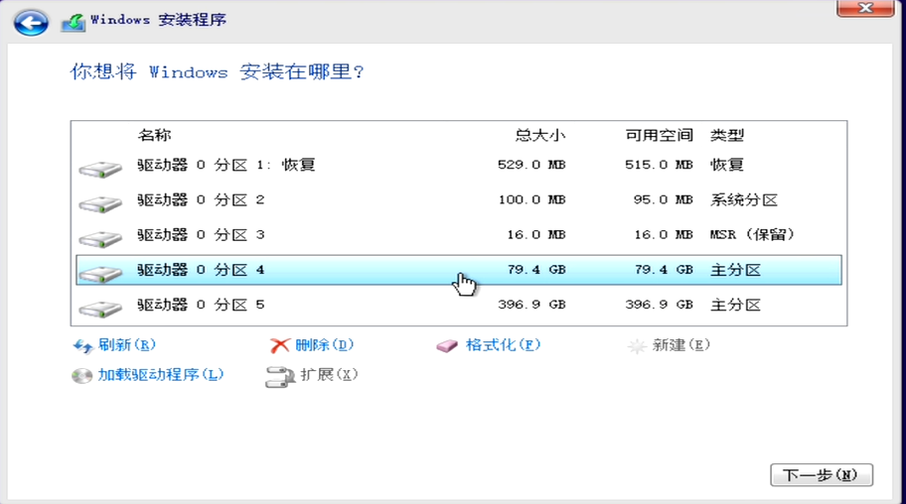The height and width of the screenshot is (504, 906).
Task: Click the 总大小 column header
Action: 540,136
